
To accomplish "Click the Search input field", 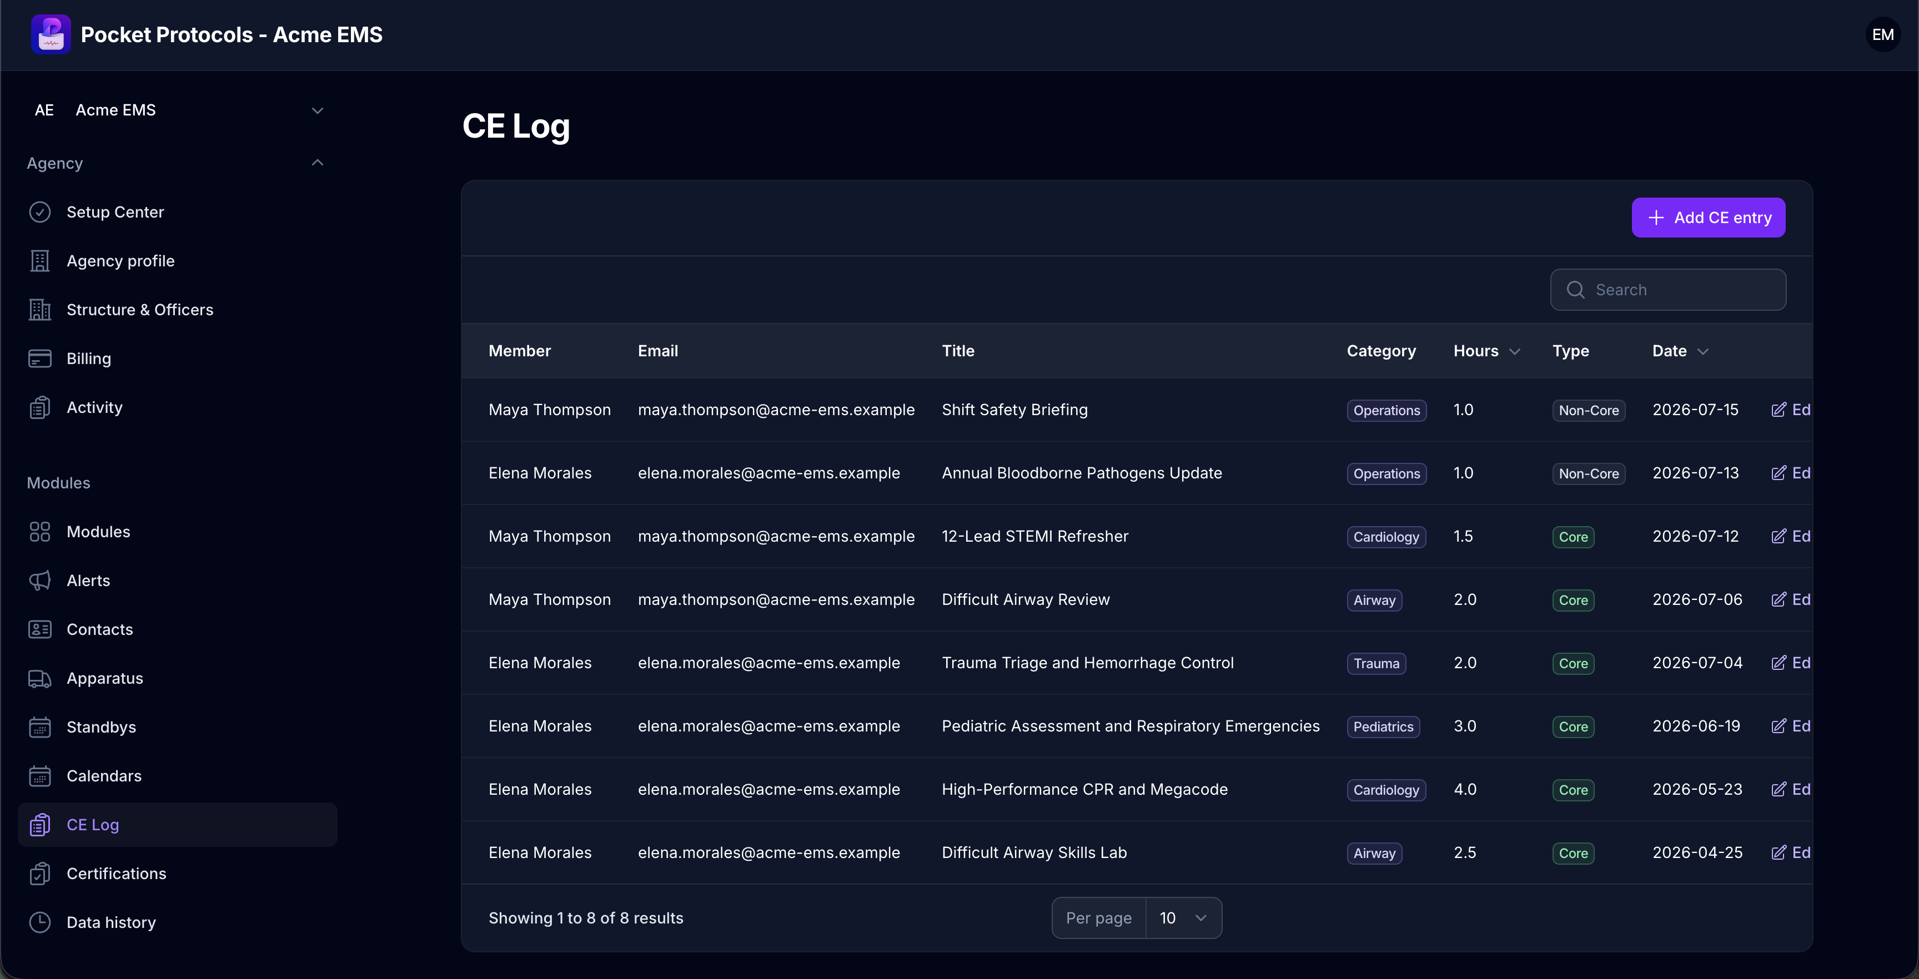I will 1668,290.
